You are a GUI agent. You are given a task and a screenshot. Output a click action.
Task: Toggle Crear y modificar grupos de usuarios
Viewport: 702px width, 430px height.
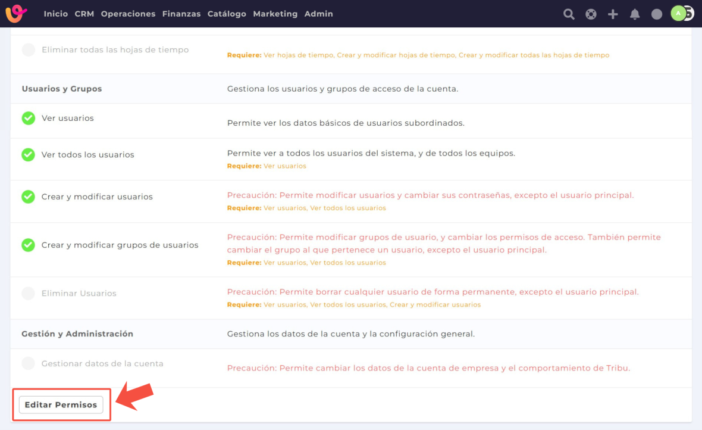point(28,245)
